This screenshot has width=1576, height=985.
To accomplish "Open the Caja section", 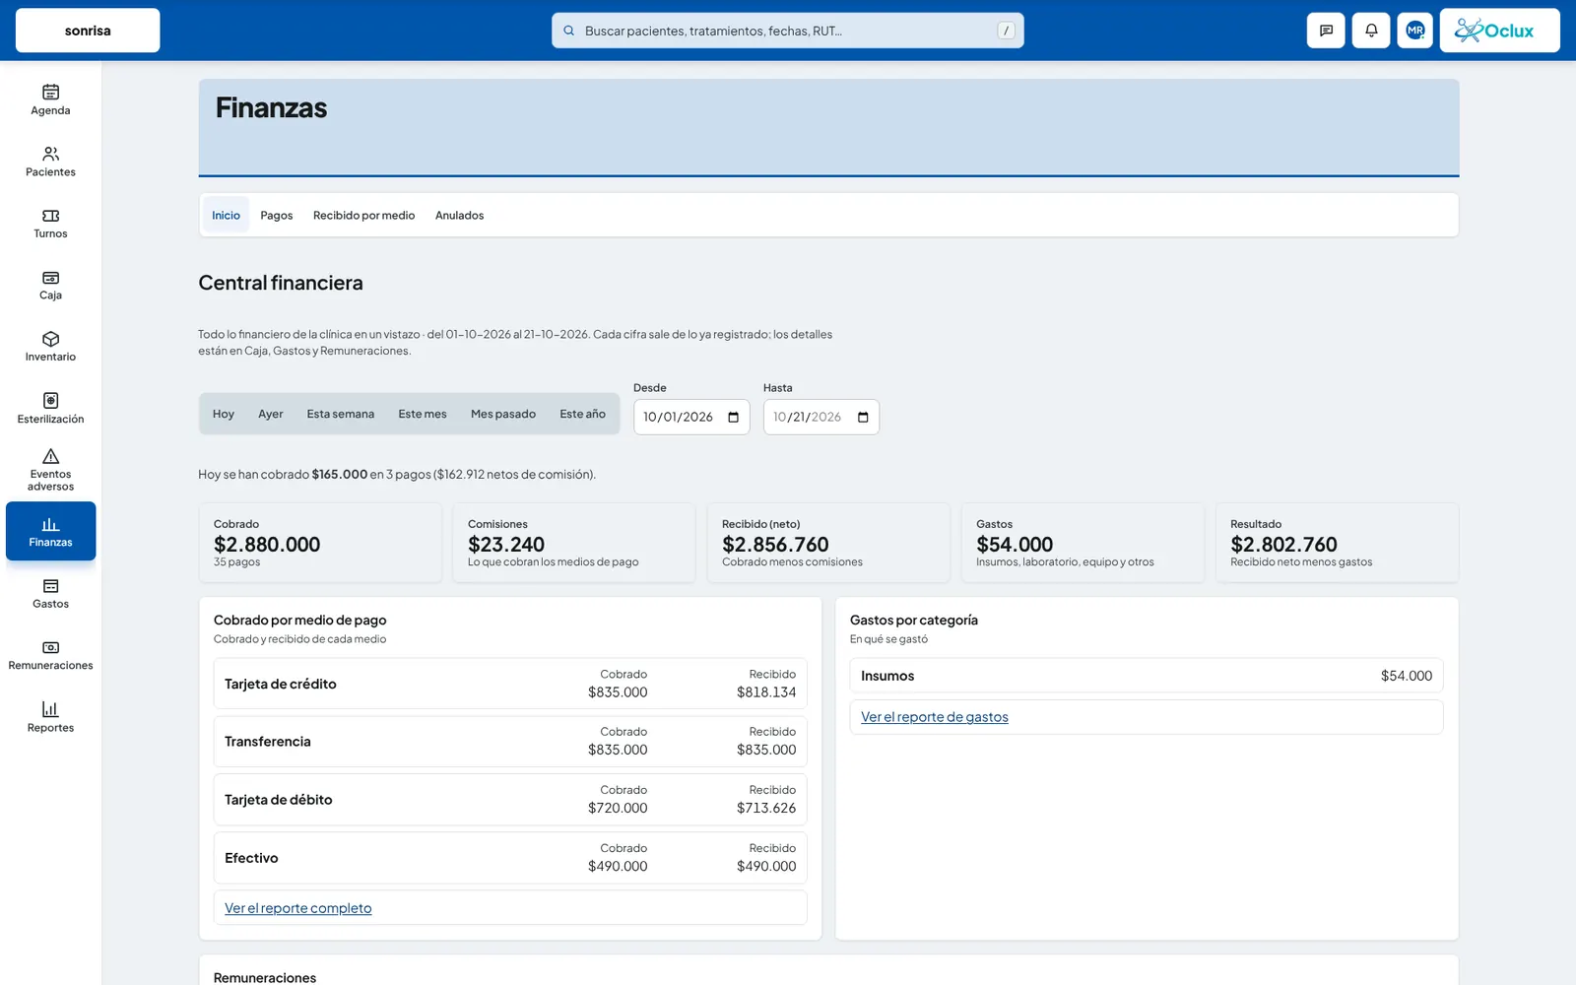I will coord(50,285).
